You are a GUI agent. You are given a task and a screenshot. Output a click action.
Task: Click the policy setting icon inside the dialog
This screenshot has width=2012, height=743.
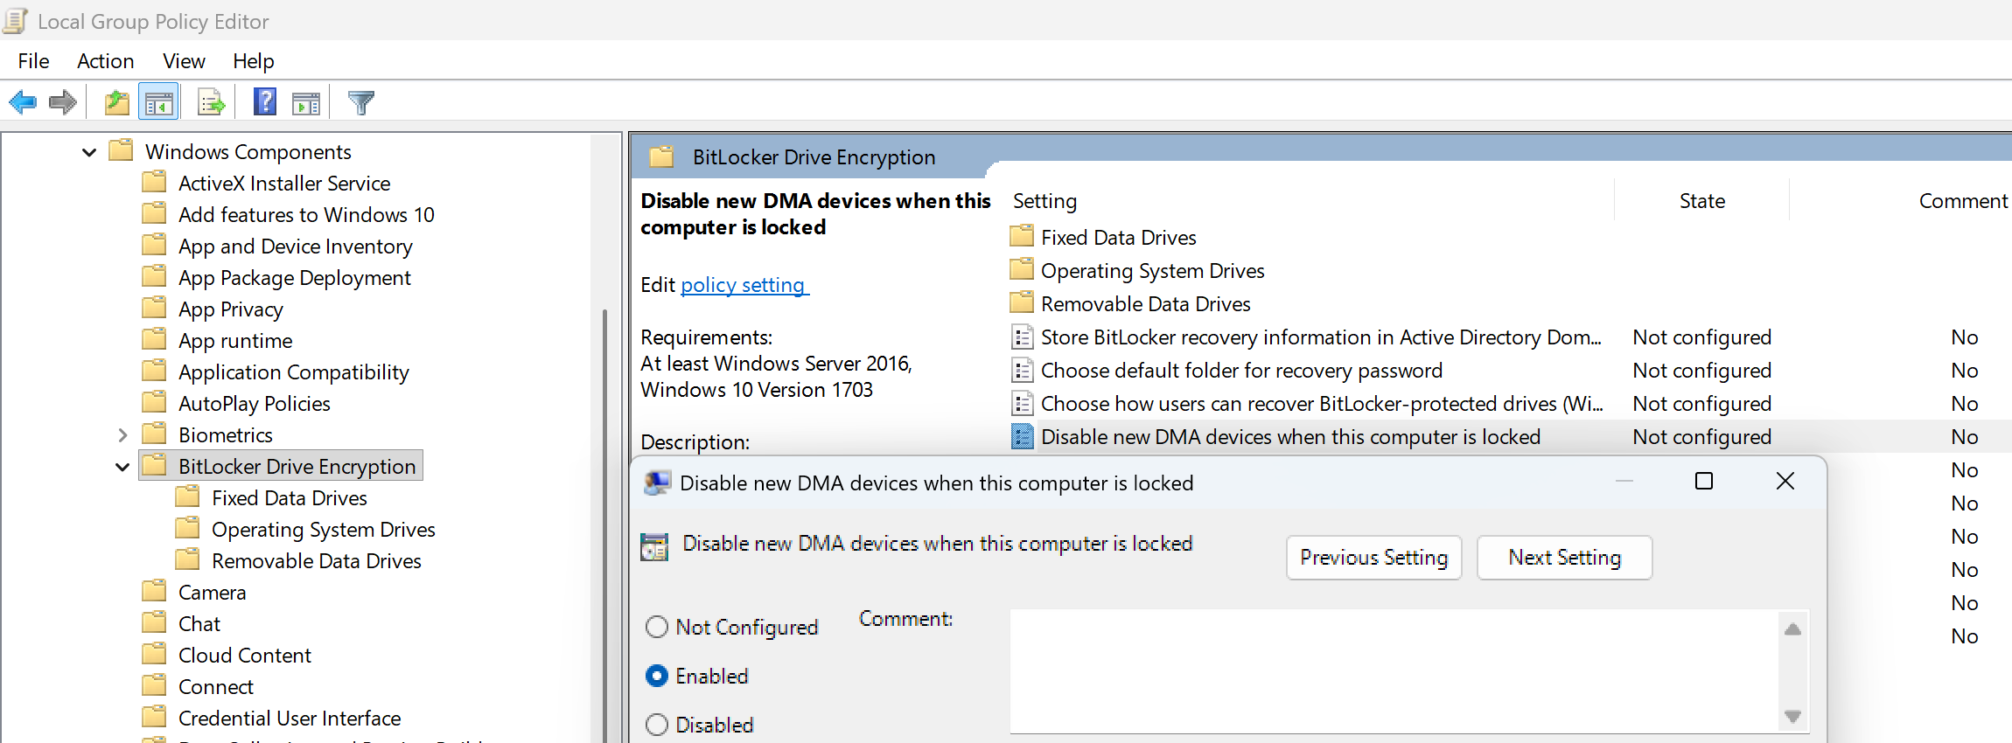click(654, 546)
